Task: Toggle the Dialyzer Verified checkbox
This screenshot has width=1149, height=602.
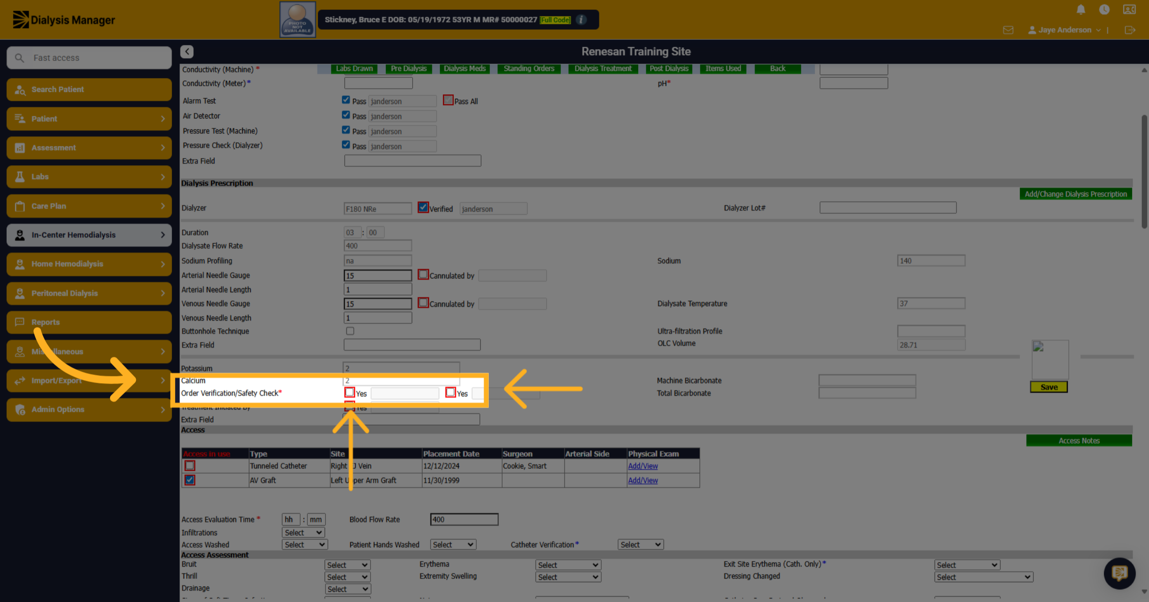Action: click(x=423, y=207)
